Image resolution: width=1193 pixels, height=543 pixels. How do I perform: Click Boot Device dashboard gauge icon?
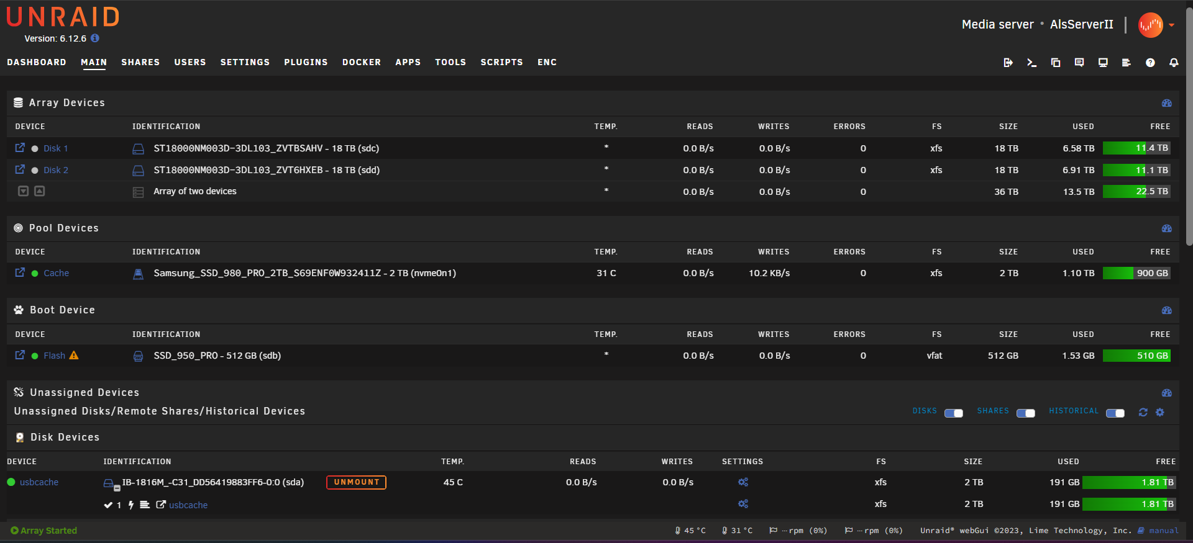point(1166,310)
